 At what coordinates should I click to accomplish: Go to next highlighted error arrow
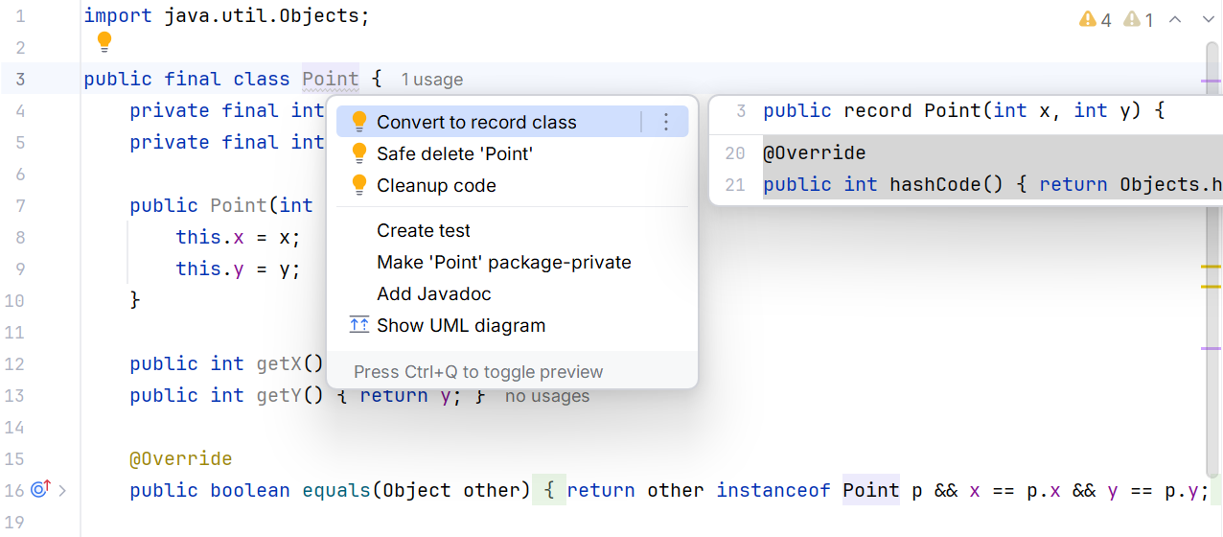pyautogui.click(x=1207, y=19)
